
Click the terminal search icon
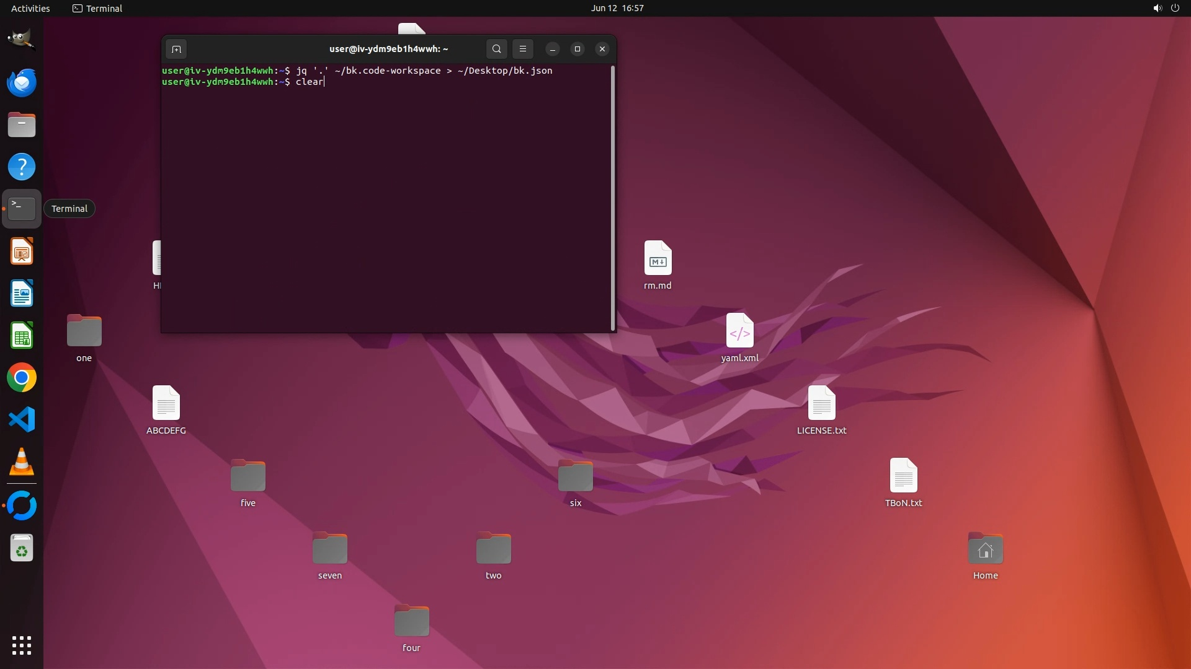[496, 49]
